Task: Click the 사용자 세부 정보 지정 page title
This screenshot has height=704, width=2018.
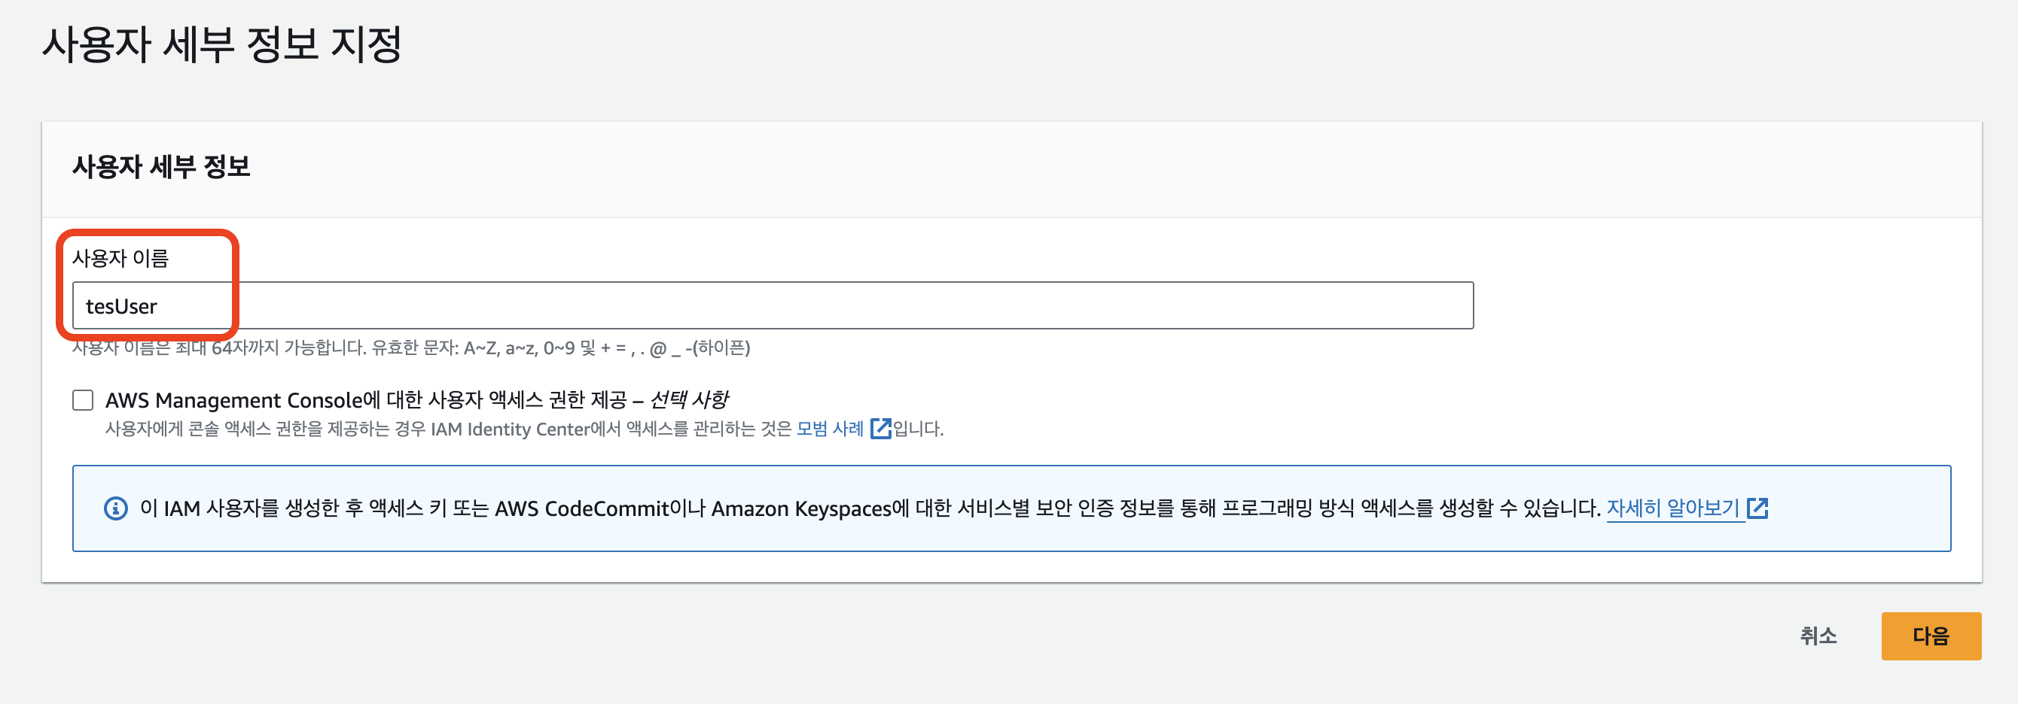Action: [221, 44]
